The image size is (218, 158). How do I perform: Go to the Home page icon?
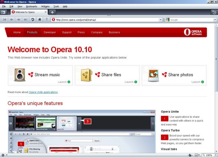point(40,20)
